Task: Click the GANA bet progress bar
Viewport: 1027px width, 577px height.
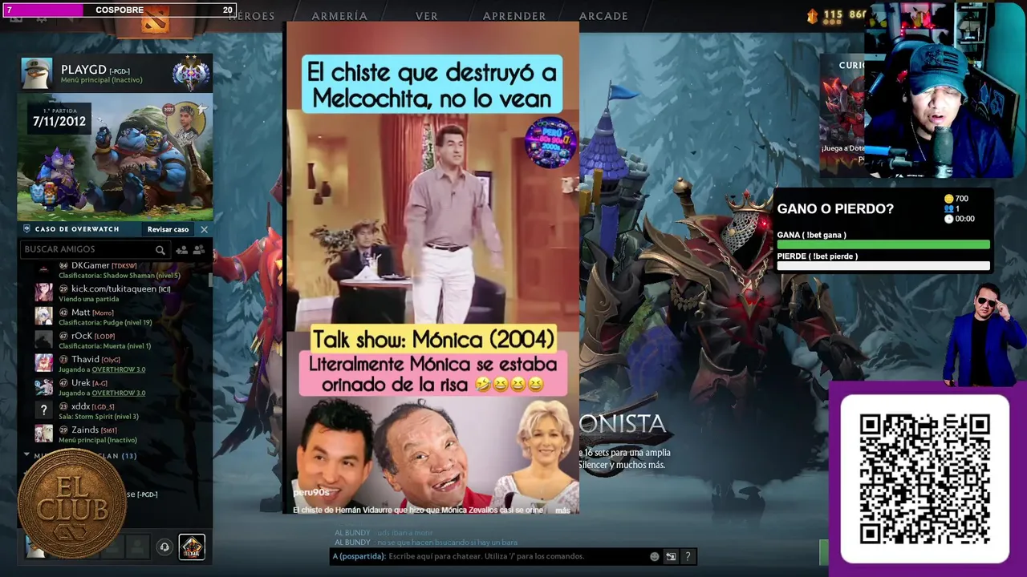Action: [883, 245]
